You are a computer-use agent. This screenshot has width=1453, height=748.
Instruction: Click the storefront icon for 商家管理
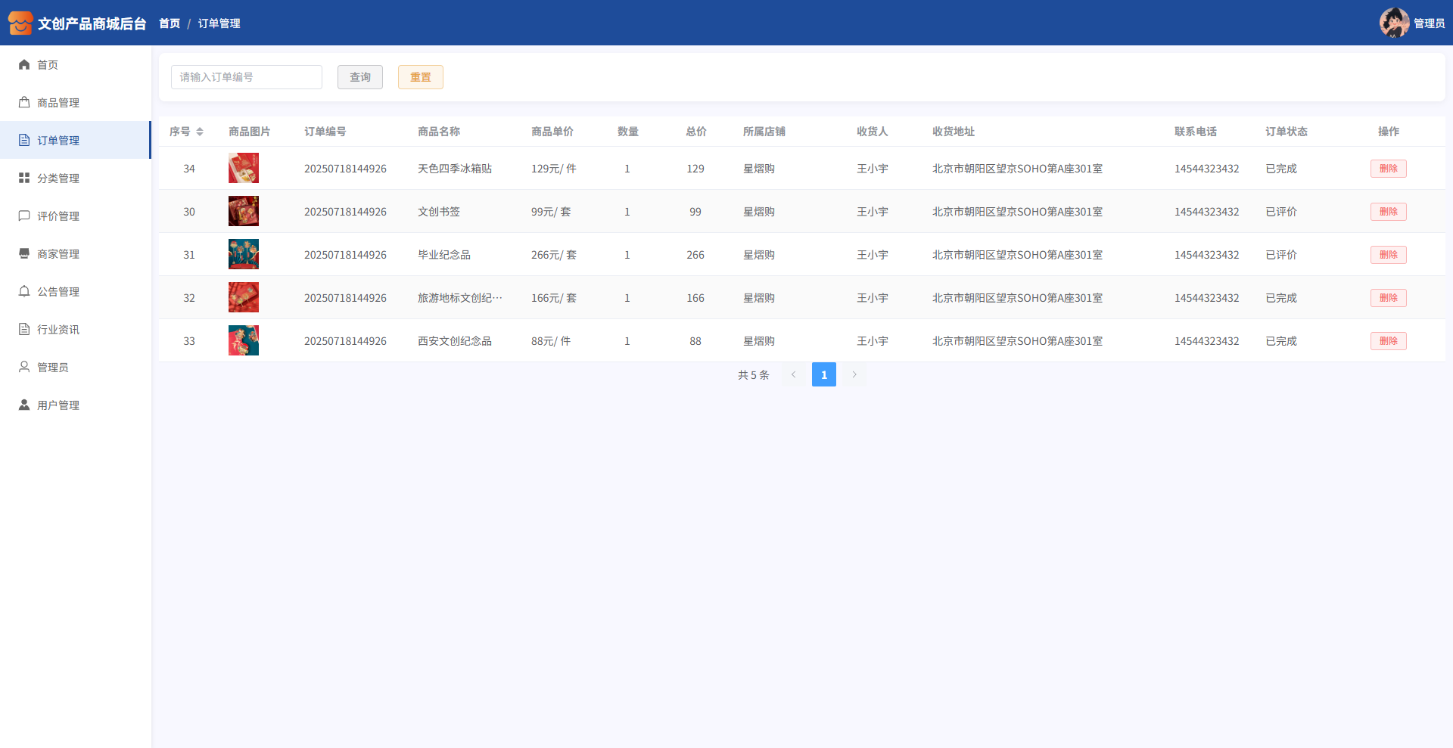(24, 254)
